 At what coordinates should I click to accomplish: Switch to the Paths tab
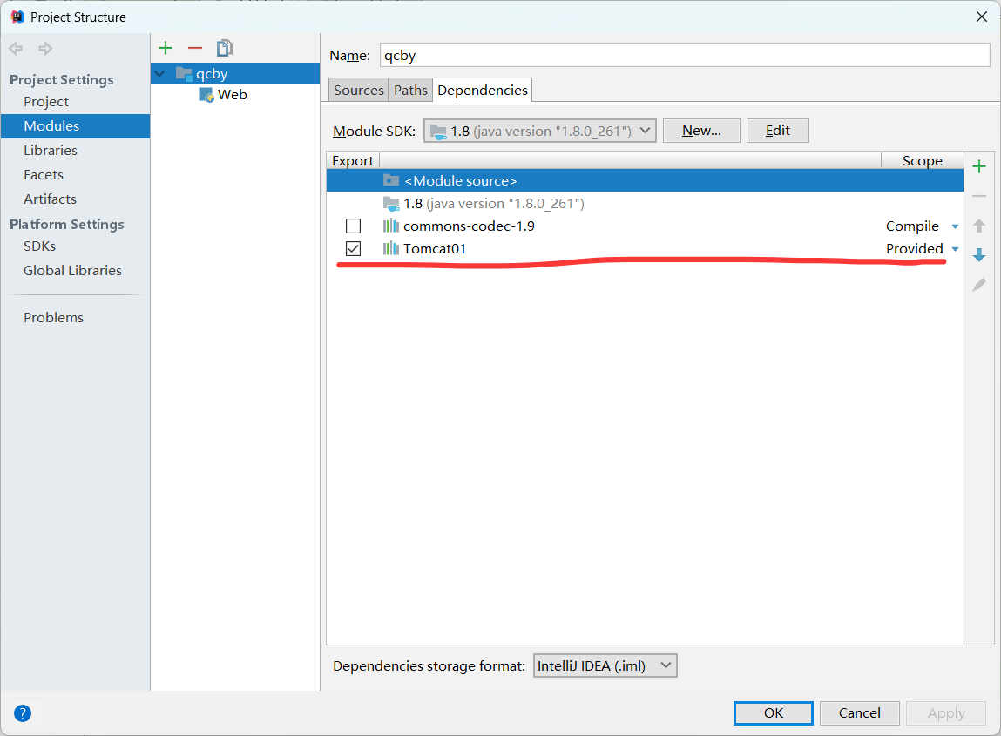[x=410, y=90]
